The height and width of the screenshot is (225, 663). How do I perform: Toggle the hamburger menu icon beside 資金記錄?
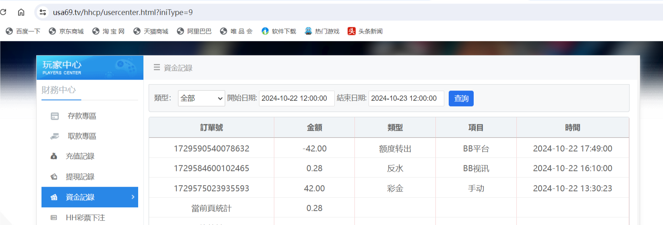pos(157,68)
